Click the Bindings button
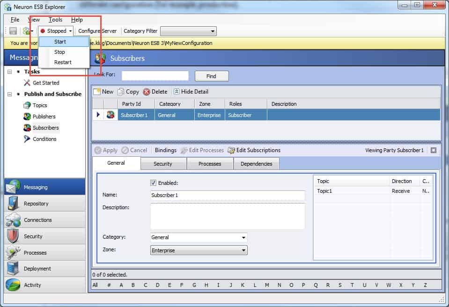 [x=166, y=150]
